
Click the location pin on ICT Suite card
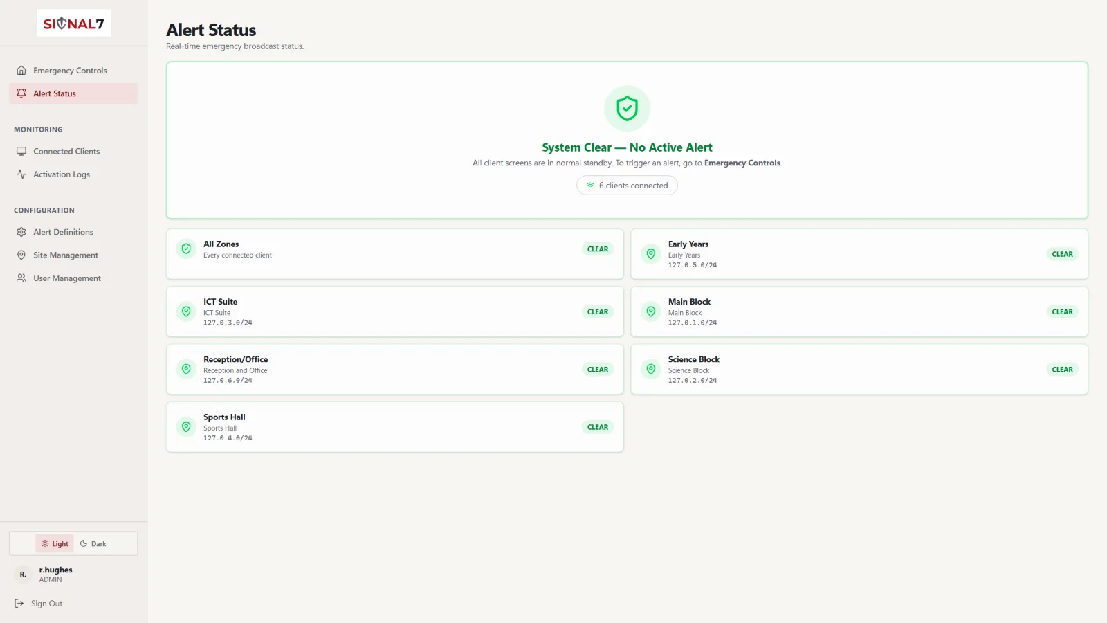coord(186,311)
